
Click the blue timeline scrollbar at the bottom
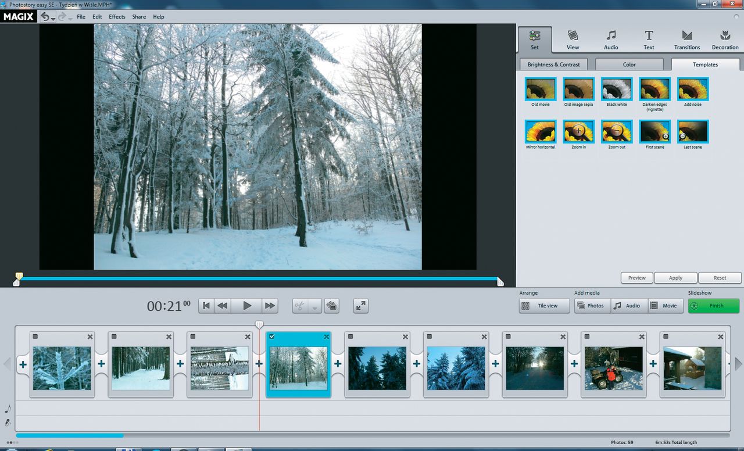tap(70, 435)
